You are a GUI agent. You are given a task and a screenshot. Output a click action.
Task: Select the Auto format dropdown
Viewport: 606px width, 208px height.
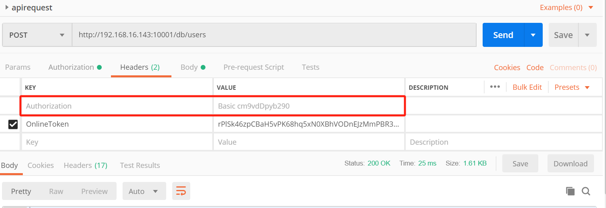coord(144,191)
